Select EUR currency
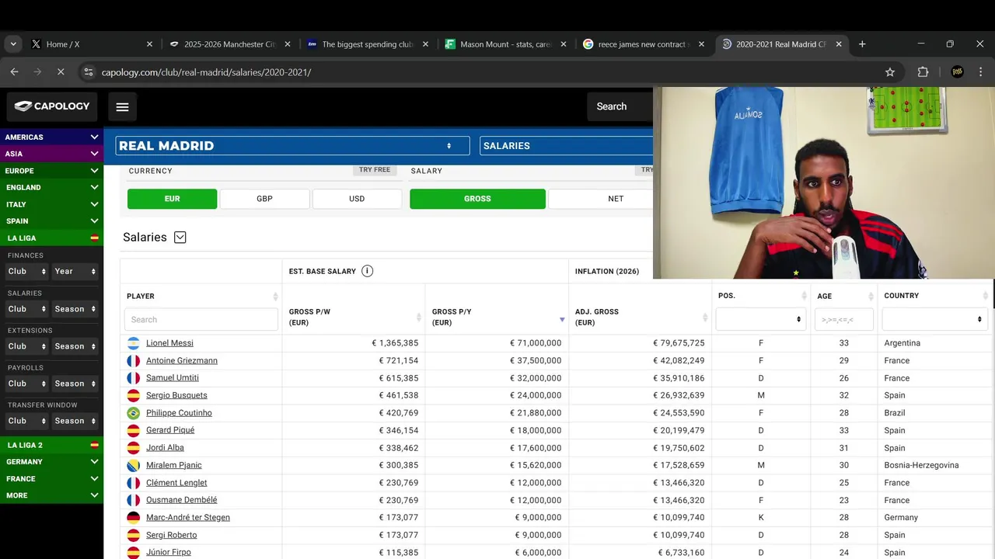This screenshot has width=995, height=559. 172,199
